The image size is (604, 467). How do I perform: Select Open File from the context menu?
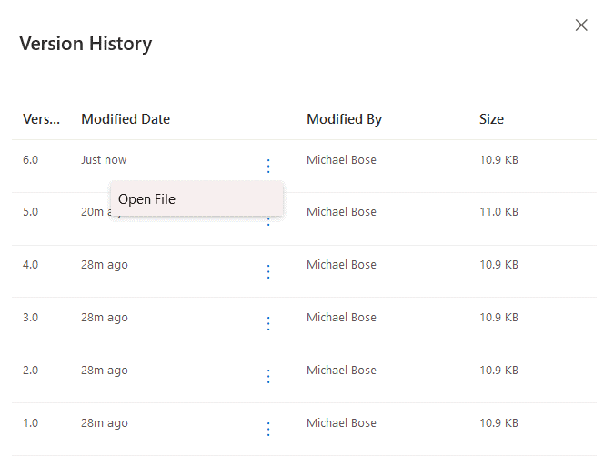(147, 199)
